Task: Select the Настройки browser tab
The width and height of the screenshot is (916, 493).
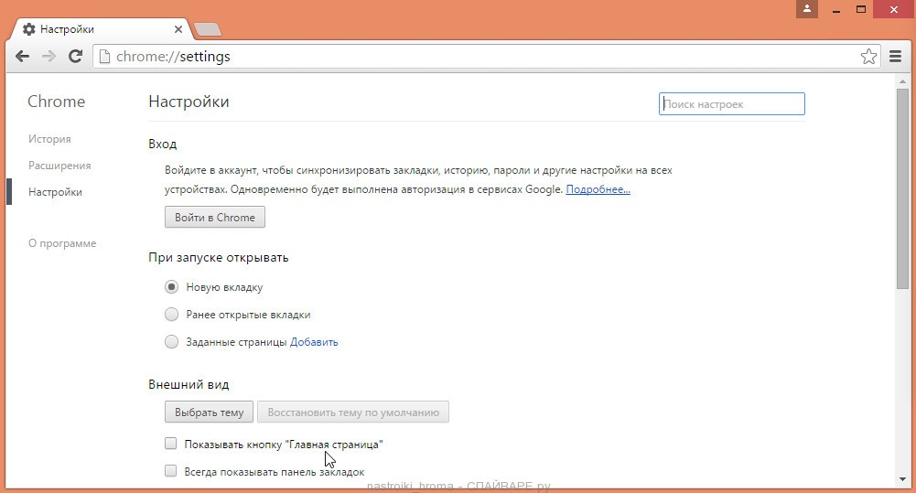Action: pos(102,29)
